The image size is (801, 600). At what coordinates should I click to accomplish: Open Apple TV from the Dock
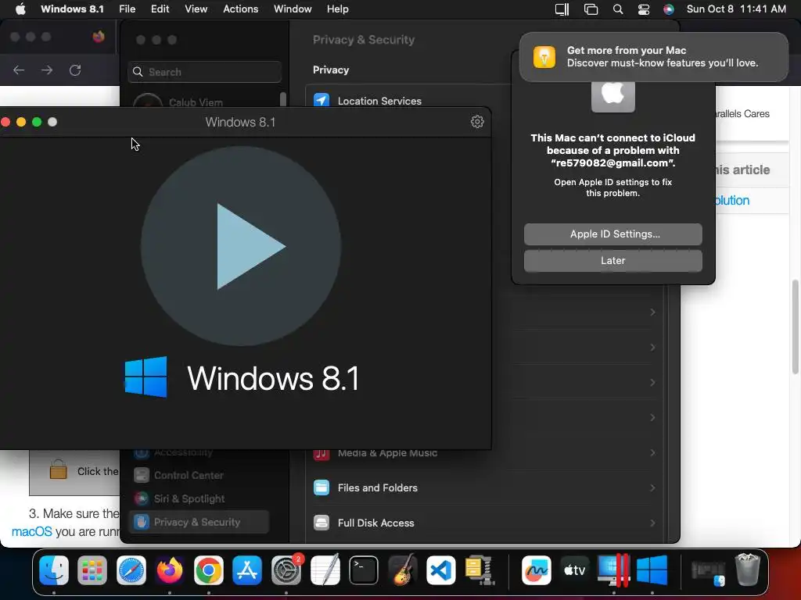click(575, 570)
